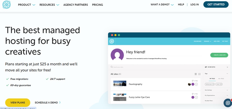The width and height of the screenshot is (232, 109).
Task: Expand the Want a Demo dropdown
Action: 162,5
